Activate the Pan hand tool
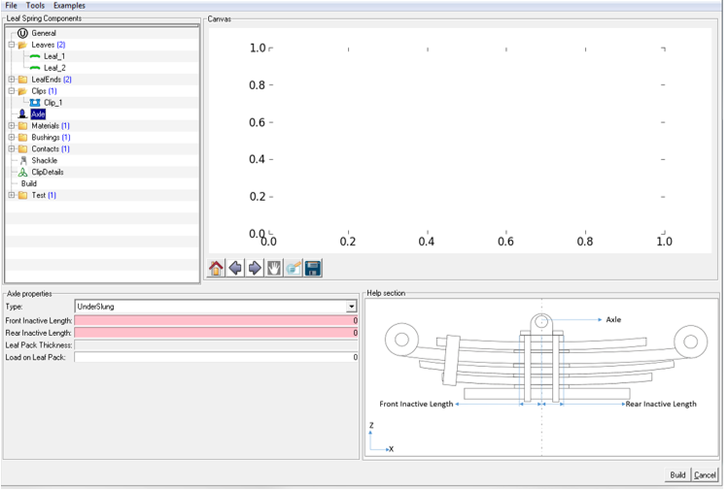 pyautogui.click(x=274, y=268)
